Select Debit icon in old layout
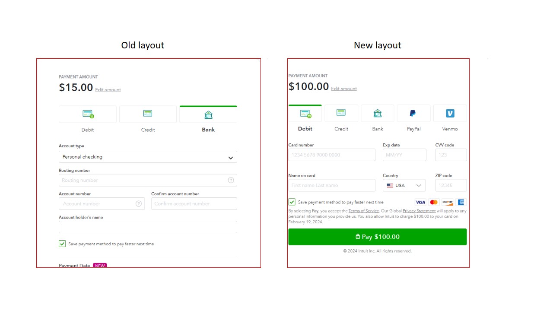Viewport: 553px width, 311px height. click(x=88, y=114)
